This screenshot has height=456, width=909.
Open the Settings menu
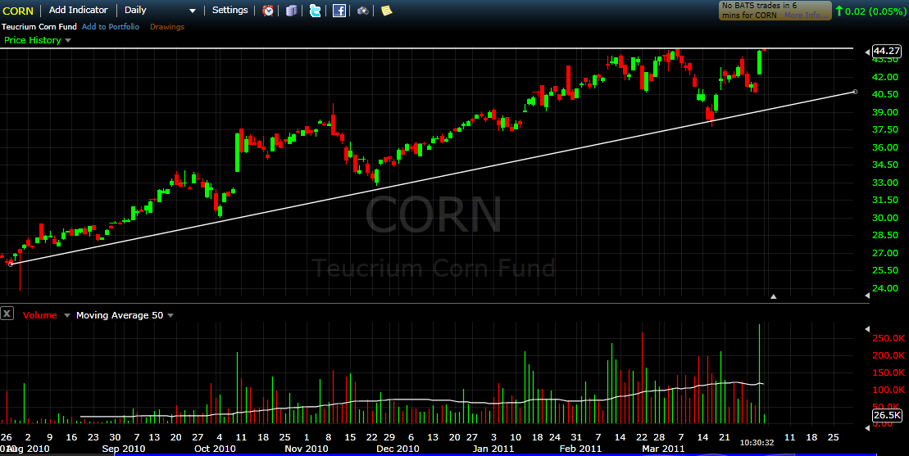tap(230, 10)
